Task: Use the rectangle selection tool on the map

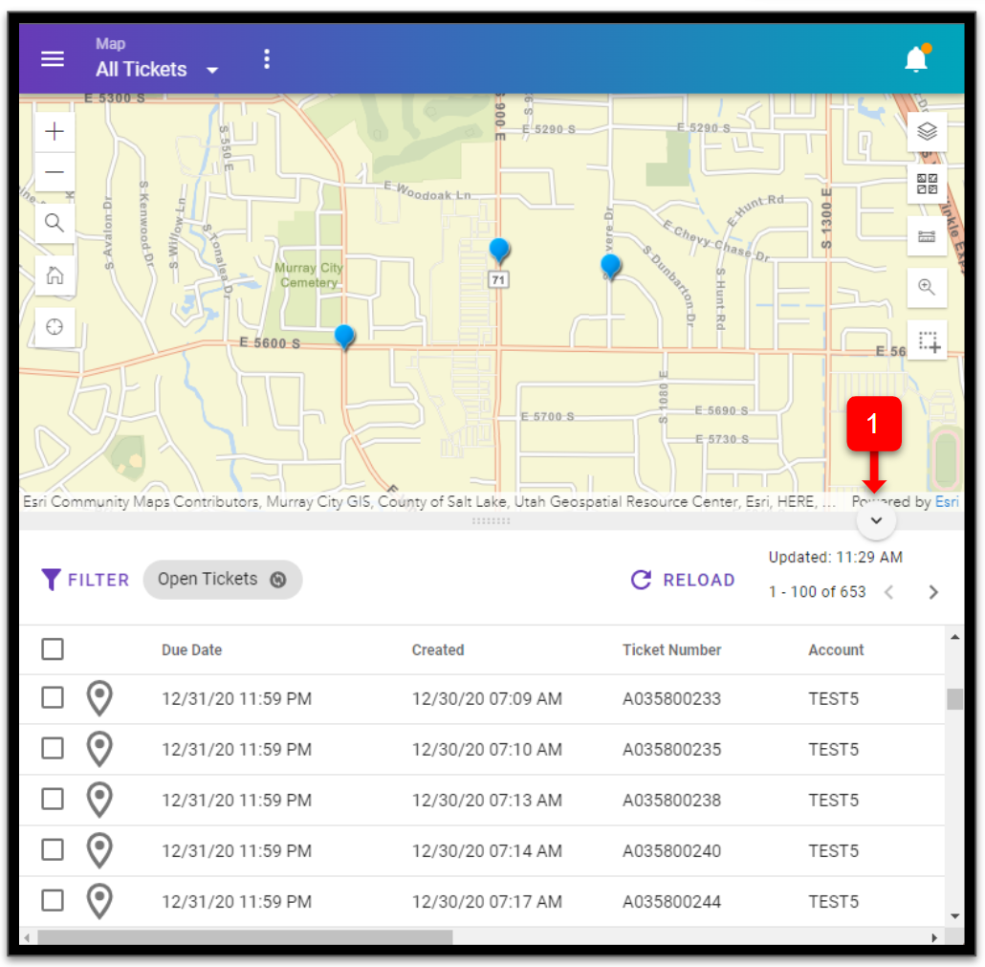Action: pyautogui.click(x=927, y=340)
